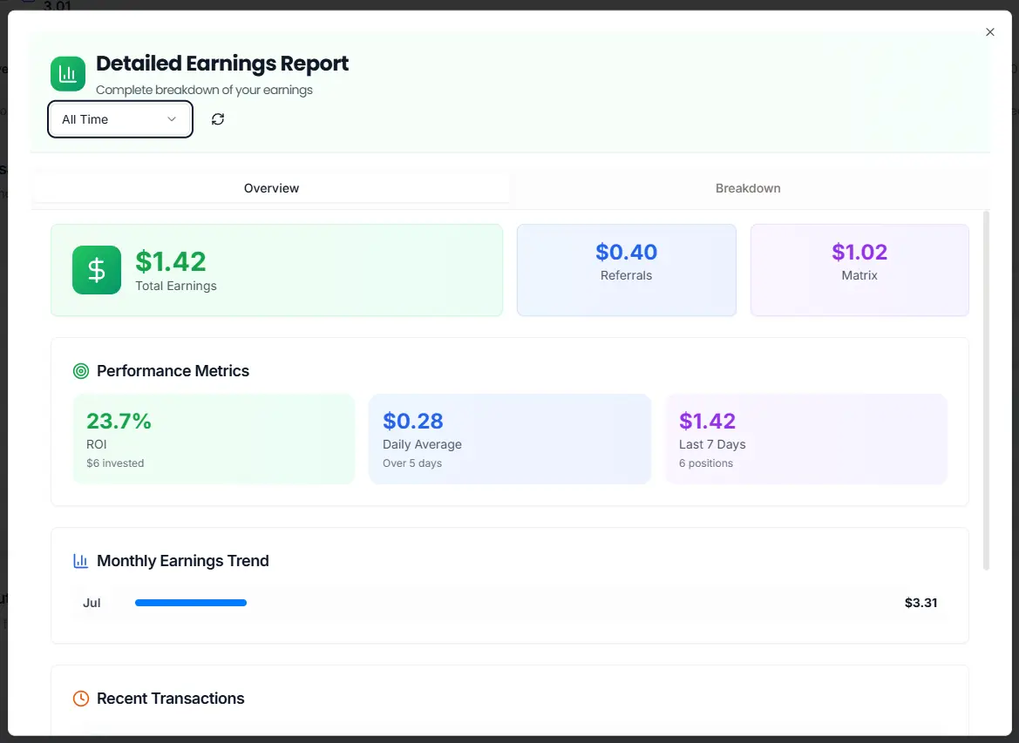Image resolution: width=1019 pixels, height=743 pixels.
Task: Click the Detailed Earnings Report title
Action: pyautogui.click(x=222, y=64)
